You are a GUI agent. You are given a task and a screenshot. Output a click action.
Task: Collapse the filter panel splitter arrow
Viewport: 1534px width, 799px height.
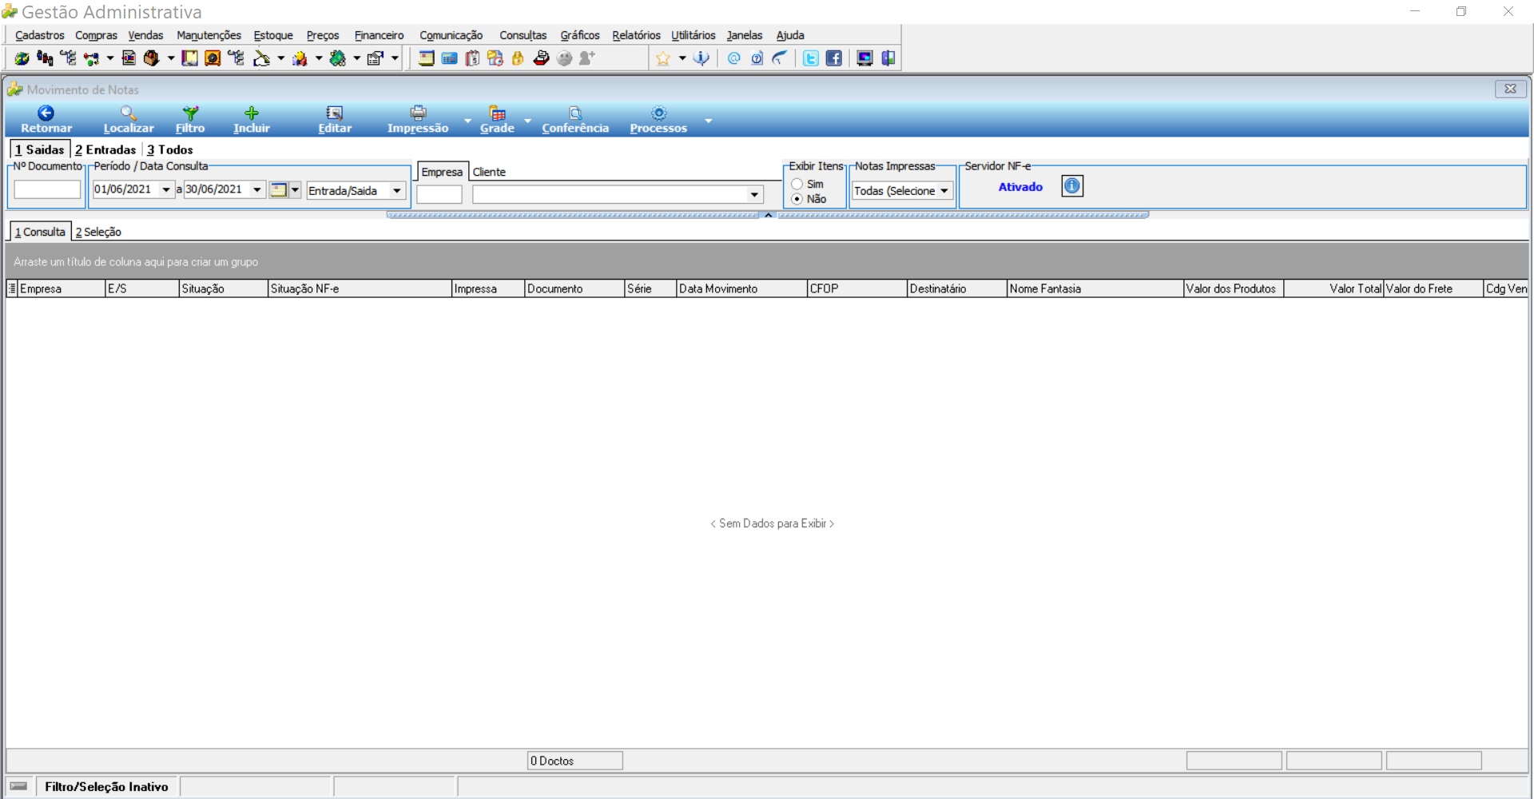point(768,215)
